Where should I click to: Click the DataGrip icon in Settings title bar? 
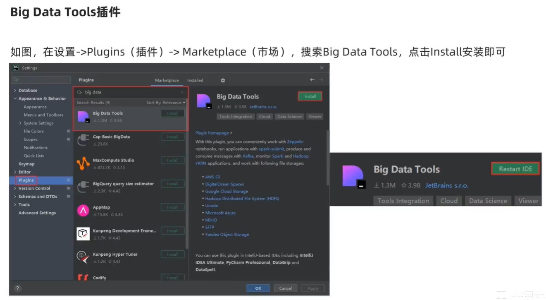pos(16,67)
